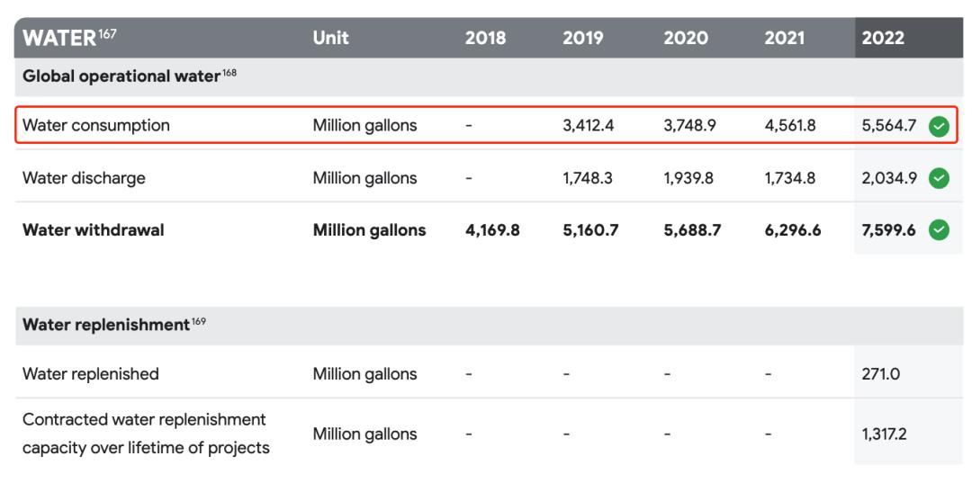The width and height of the screenshot is (972, 501).
Task: Click green checkmark beside 5,564.7 value
Action: (938, 126)
